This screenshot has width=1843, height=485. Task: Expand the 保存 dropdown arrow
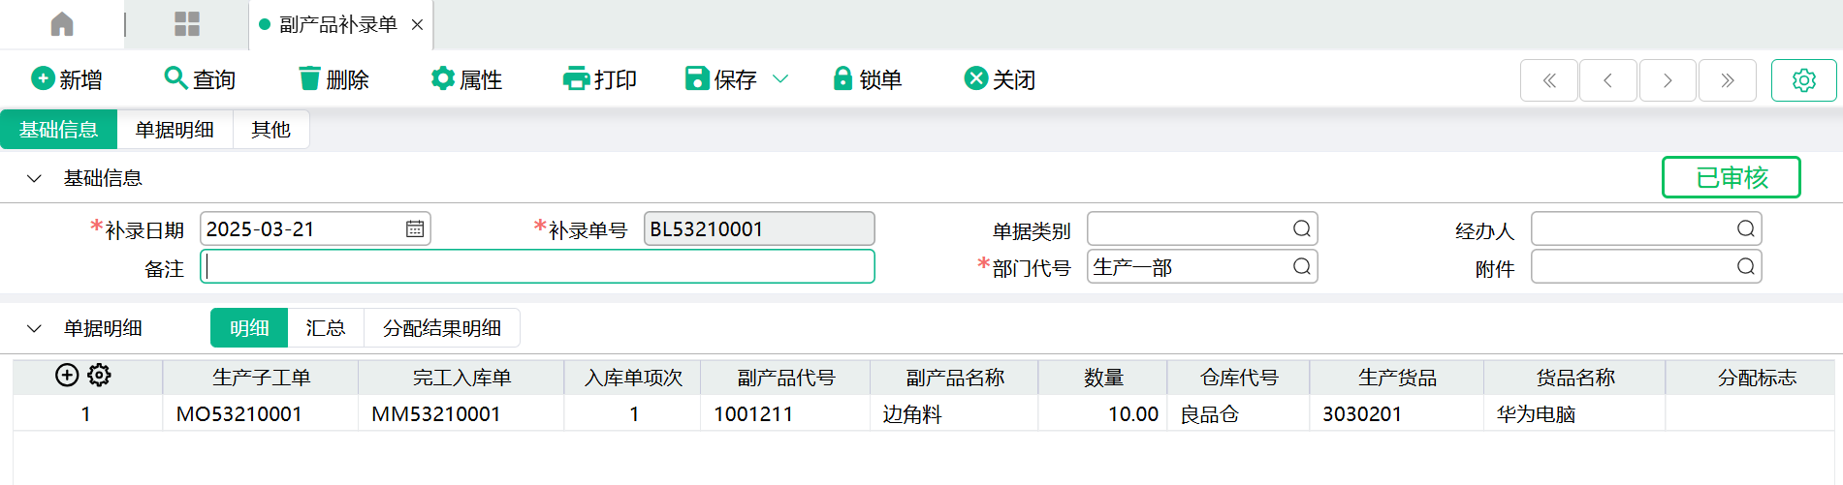click(780, 78)
